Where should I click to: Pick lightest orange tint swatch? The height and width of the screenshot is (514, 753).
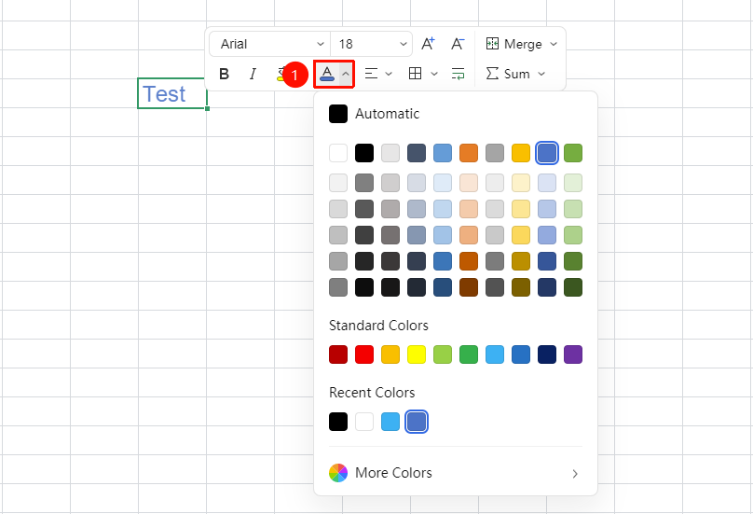coord(469,183)
